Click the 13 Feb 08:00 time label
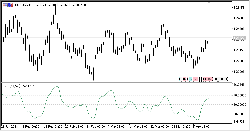This screenshot has height=131, width=250. (53, 127)
